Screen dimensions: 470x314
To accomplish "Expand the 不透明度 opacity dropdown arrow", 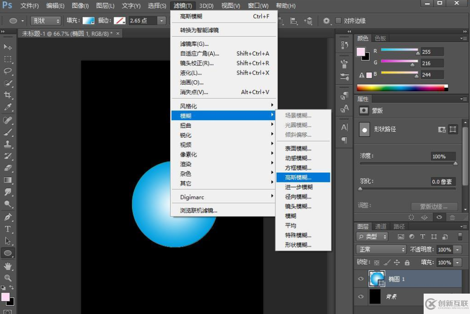I will (458, 250).
